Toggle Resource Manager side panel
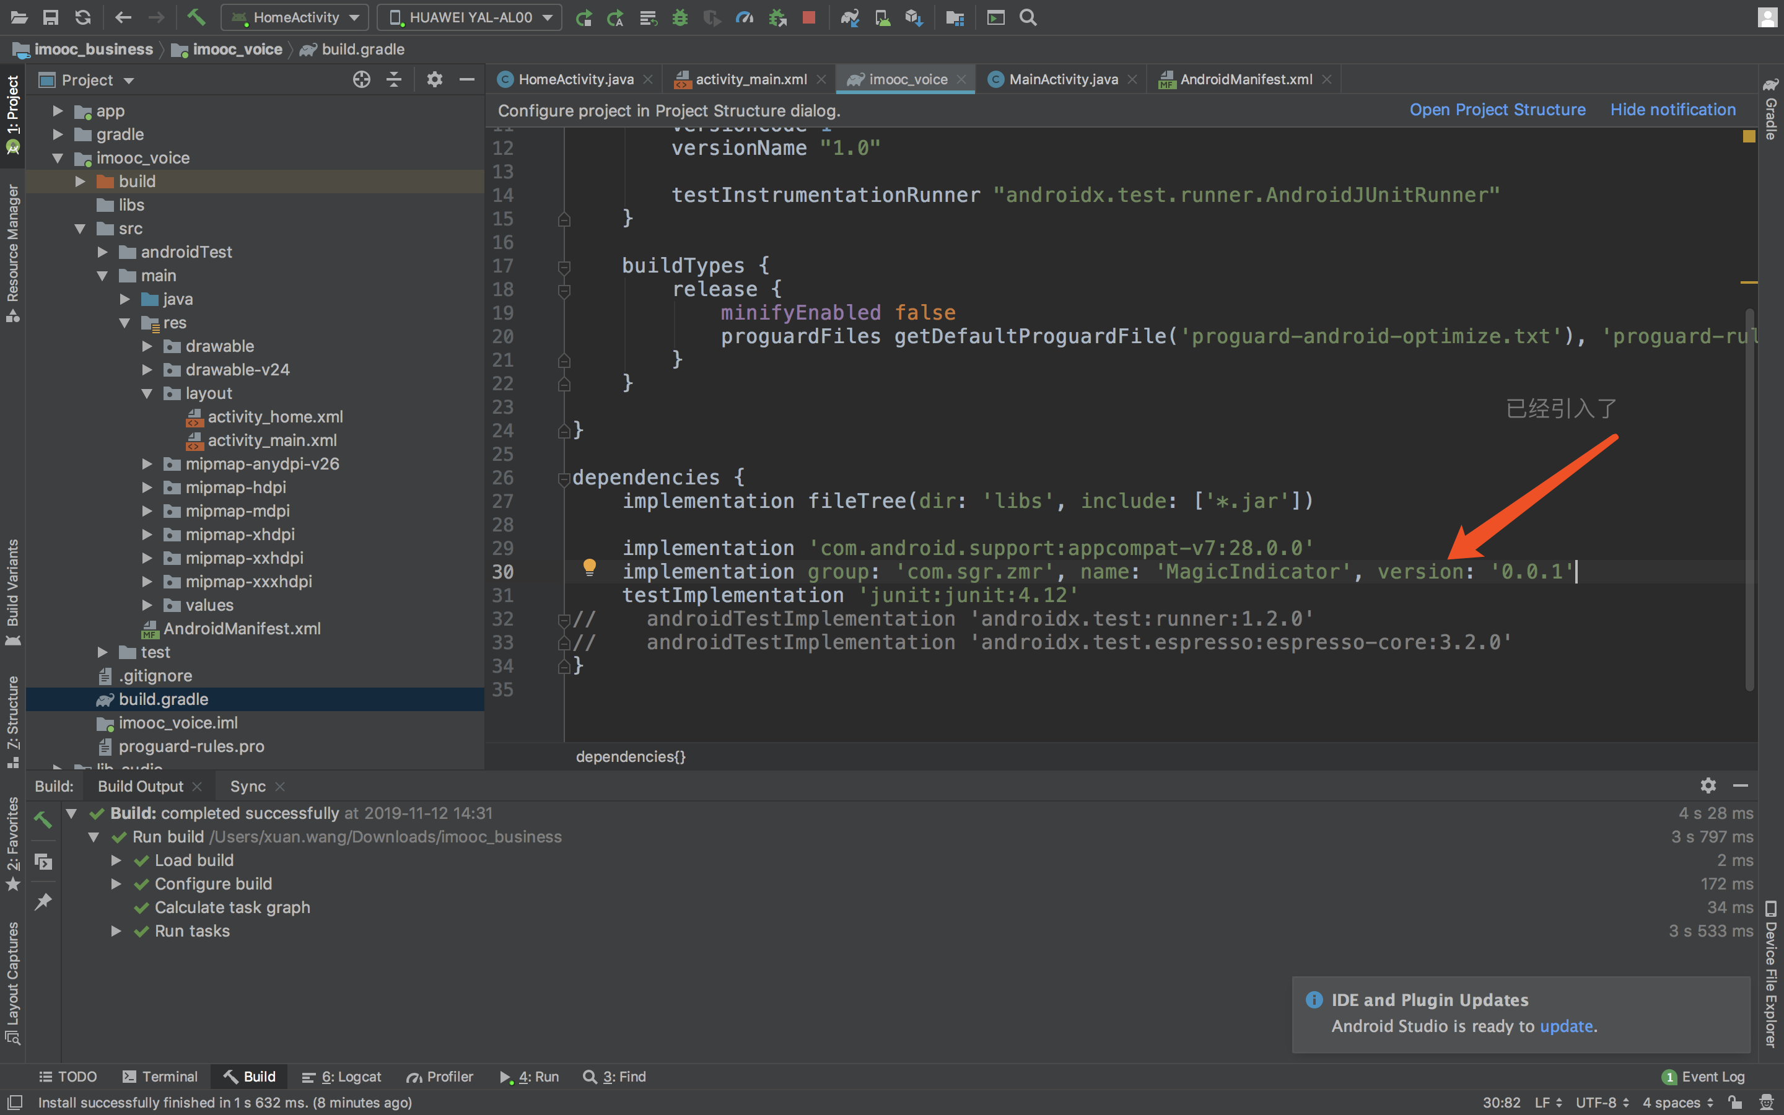The image size is (1784, 1115). pos(12,253)
